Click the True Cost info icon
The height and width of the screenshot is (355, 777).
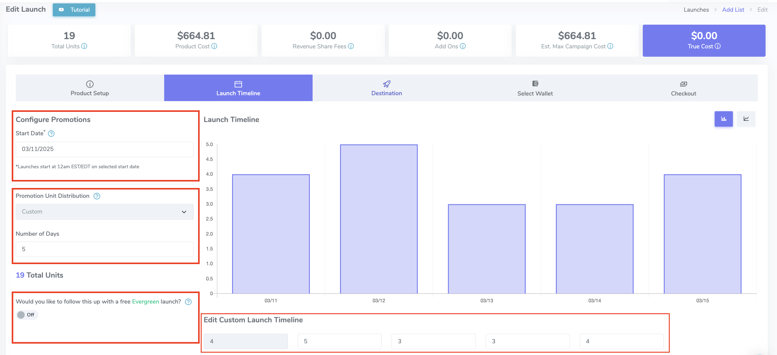(x=718, y=46)
